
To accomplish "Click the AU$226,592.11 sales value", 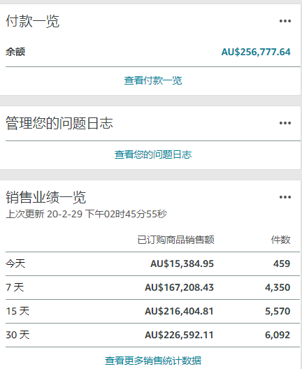I will pyautogui.click(x=179, y=335).
